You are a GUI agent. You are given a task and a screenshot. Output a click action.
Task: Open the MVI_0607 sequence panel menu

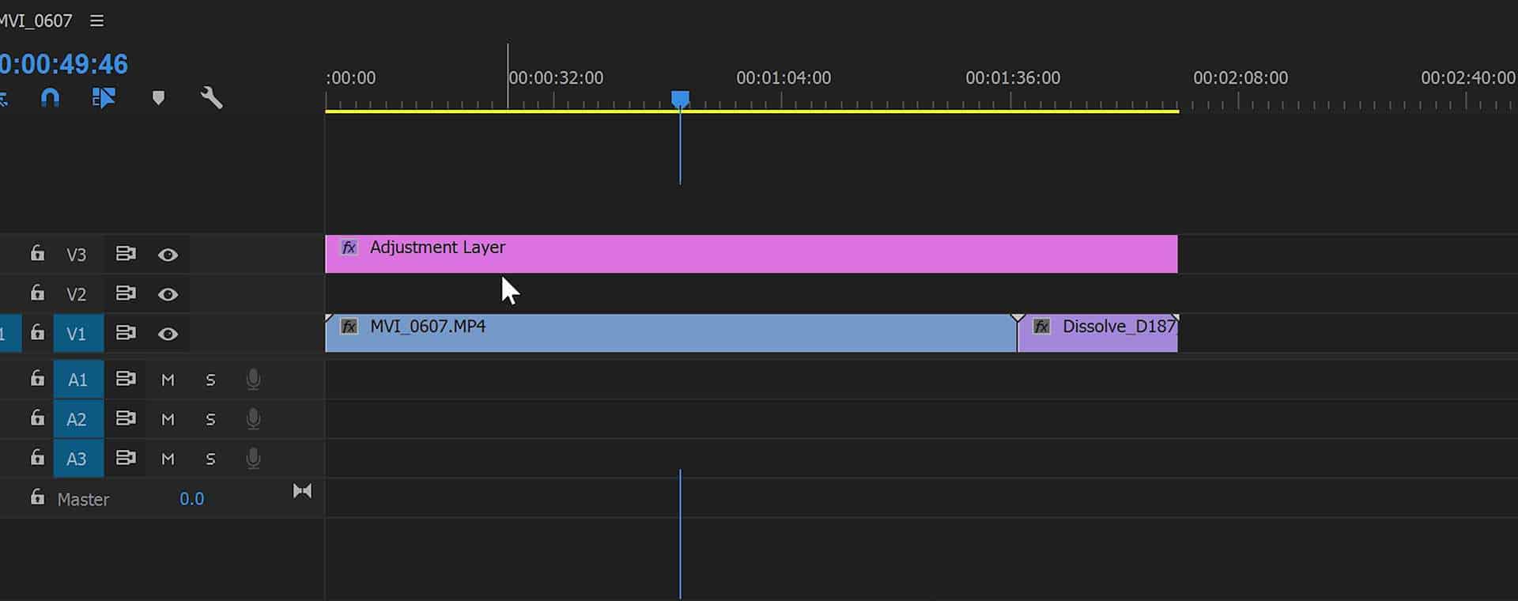[96, 21]
